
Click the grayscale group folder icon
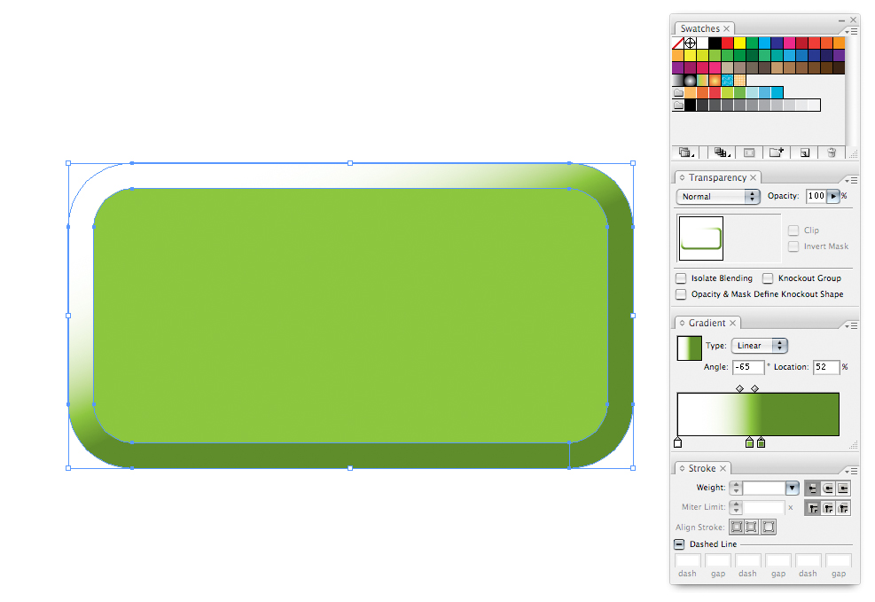[678, 105]
